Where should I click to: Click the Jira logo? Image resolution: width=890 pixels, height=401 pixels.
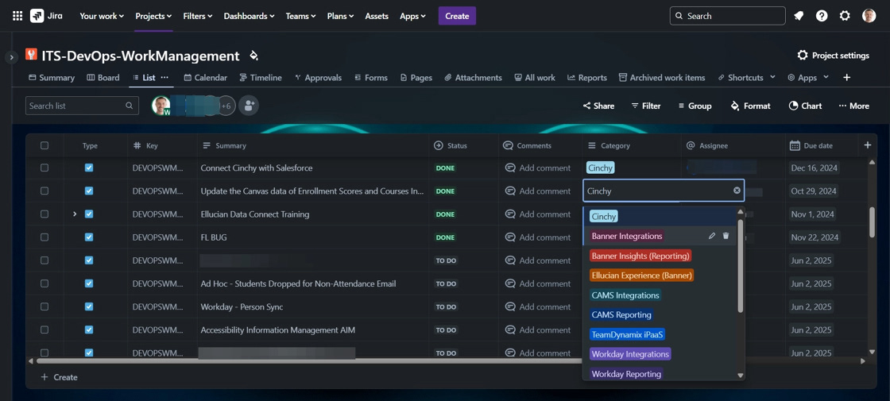click(x=47, y=16)
